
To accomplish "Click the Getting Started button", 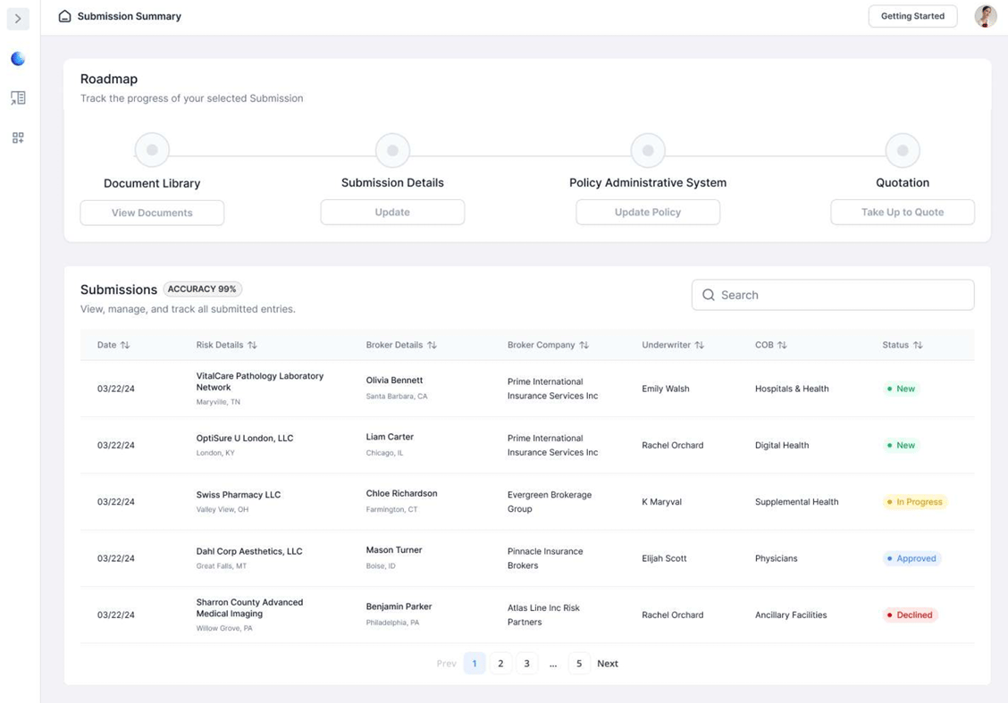I will (912, 16).
